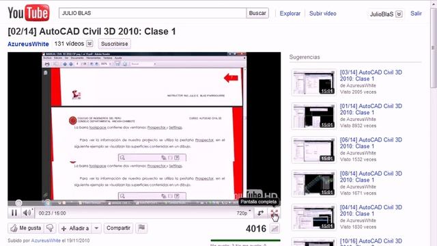This screenshot has width=437, height=246.
Task: Click 'Visto 1671 veces' text
Action: [358, 193]
